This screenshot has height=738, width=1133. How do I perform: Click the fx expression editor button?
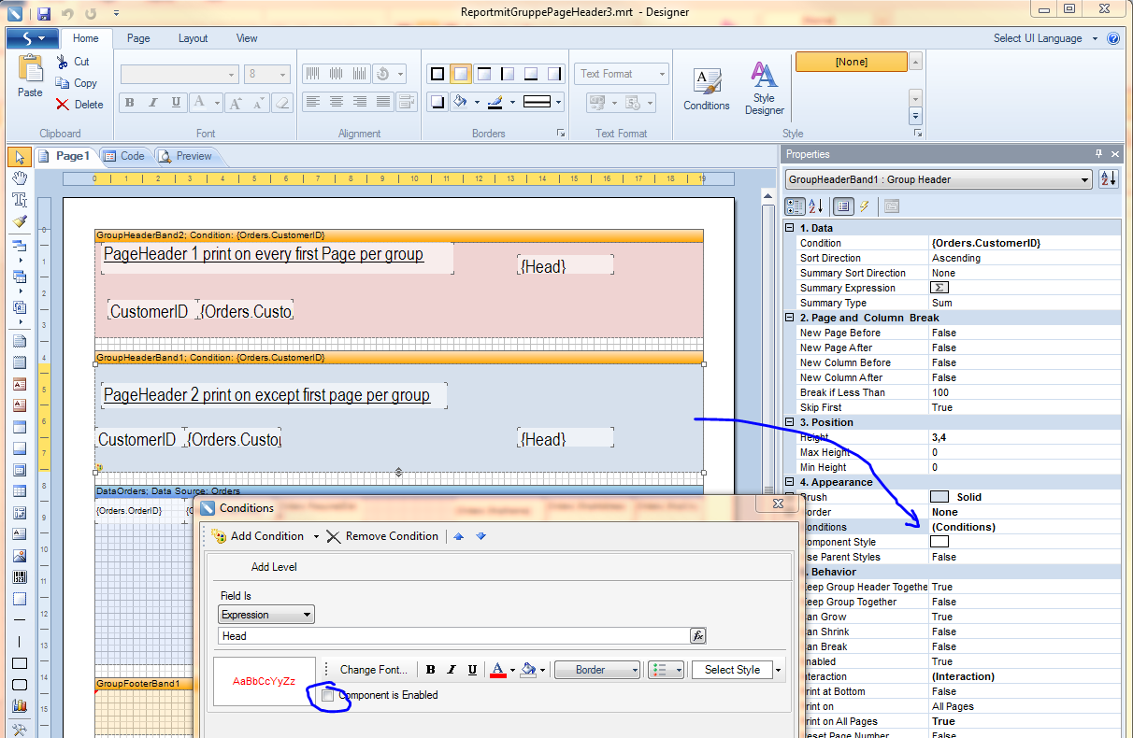[697, 635]
